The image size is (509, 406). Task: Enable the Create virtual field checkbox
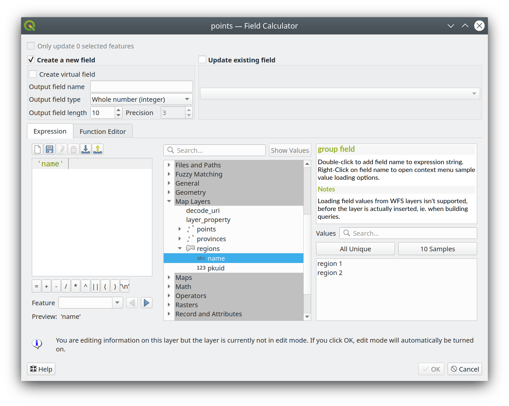(33, 74)
